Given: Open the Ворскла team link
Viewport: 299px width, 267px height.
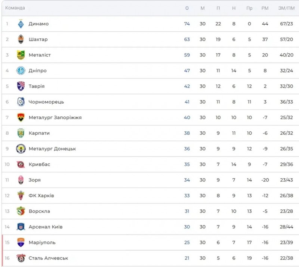Looking at the screenshot, I should pyautogui.click(x=39, y=211).
